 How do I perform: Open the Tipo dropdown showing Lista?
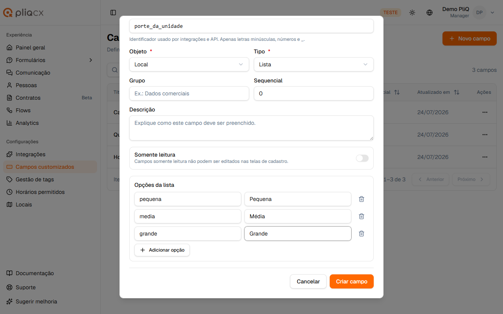[x=314, y=64]
